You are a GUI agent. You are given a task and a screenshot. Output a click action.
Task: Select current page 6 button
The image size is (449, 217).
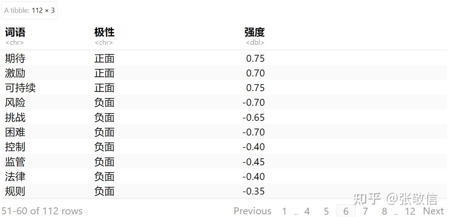pos(346,211)
